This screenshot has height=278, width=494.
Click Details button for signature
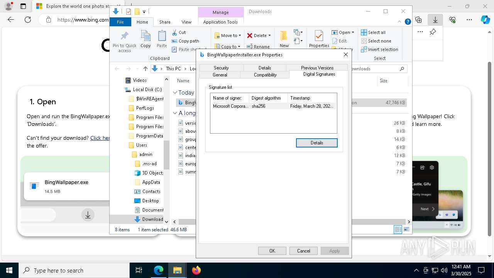click(x=317, y=143)
